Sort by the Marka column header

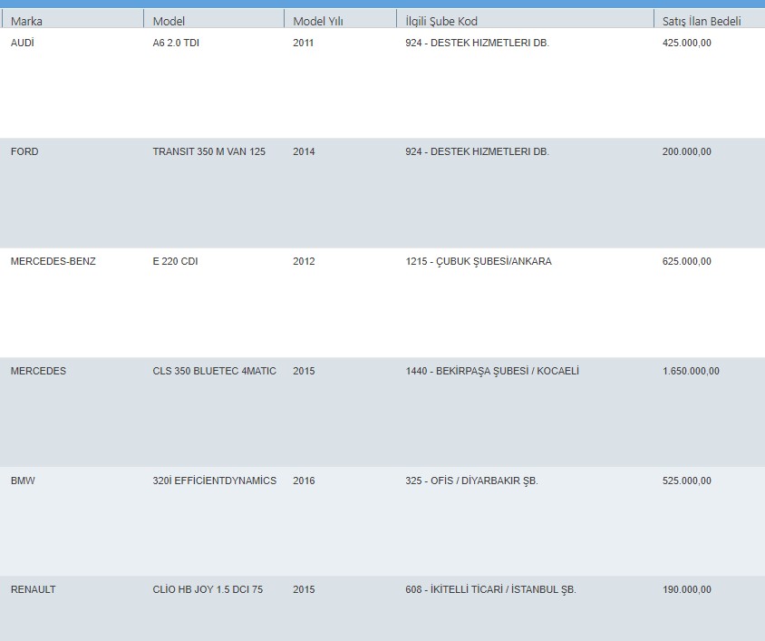(x=26, y=21)
